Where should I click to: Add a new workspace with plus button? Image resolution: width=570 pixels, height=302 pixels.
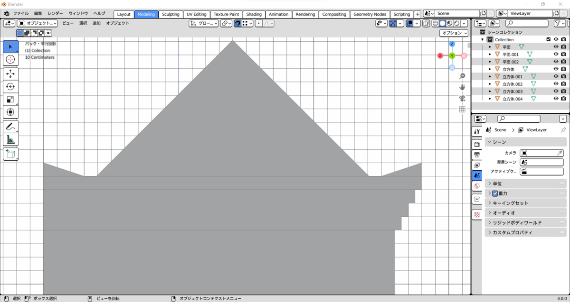coord(418,14)
